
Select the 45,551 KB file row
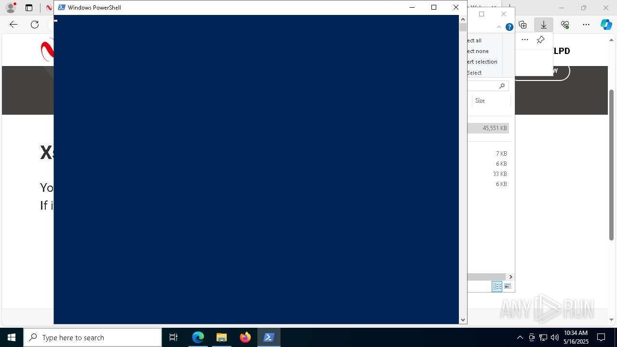coord(488,128)
